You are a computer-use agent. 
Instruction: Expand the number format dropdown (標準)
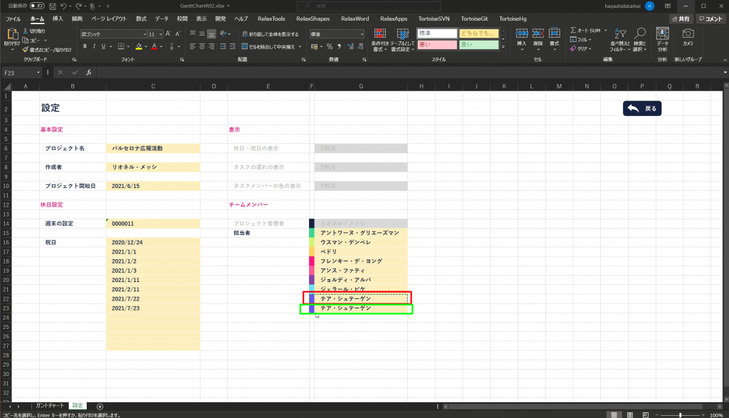[361, 33]
